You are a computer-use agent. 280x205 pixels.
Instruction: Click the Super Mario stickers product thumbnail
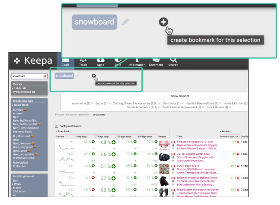pyautogui.click(x=164, y=169)
